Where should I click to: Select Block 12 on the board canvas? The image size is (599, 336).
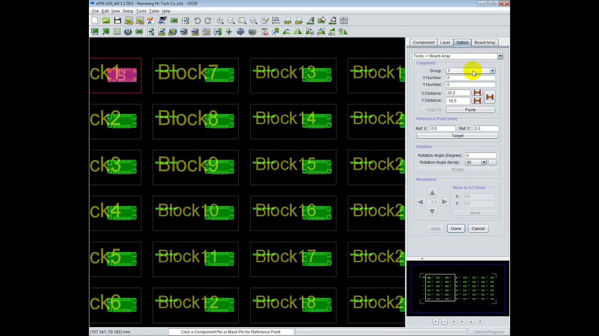[x=196, y=306]
